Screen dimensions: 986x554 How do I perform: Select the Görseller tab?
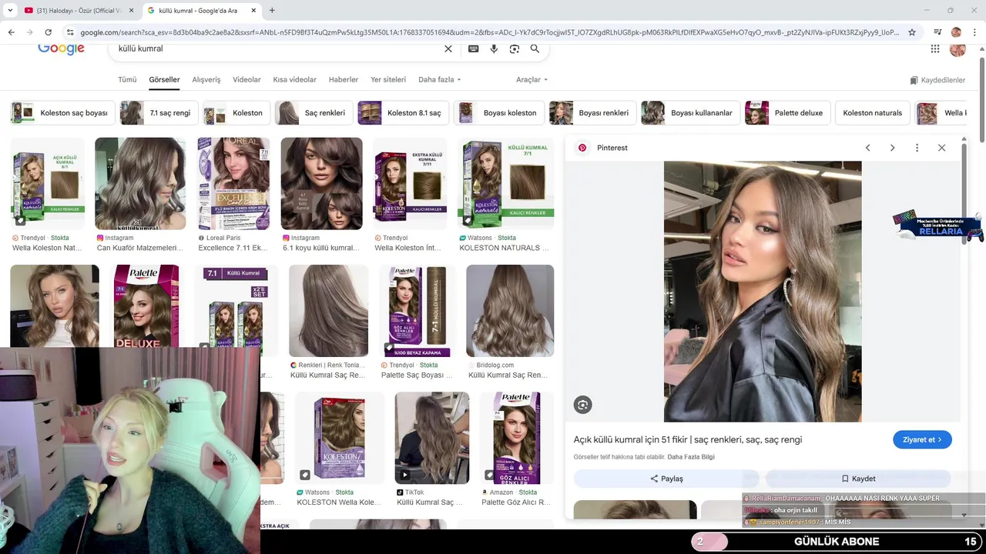coord(164,80)
